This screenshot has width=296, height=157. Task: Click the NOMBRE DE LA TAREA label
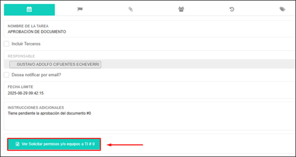[28, 26]
